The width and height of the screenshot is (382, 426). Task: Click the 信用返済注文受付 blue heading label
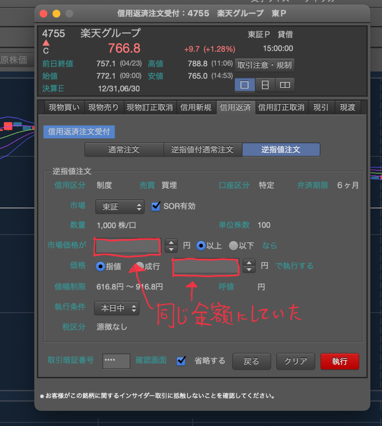coord(79,132)
